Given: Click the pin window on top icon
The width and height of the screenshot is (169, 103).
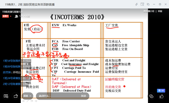Looking at the screenshot, I should coord(142,4).
